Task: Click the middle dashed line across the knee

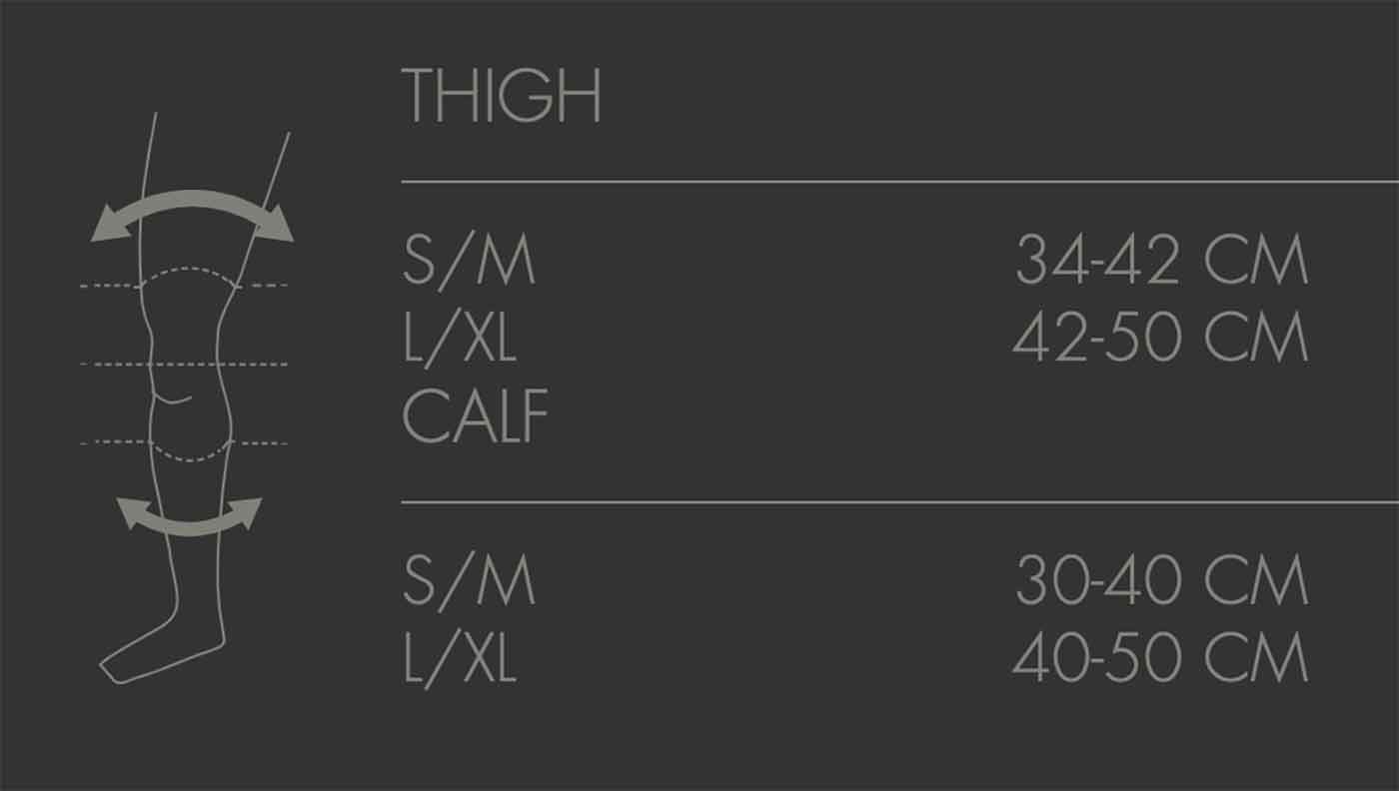Action: click(x=110, y=365)
